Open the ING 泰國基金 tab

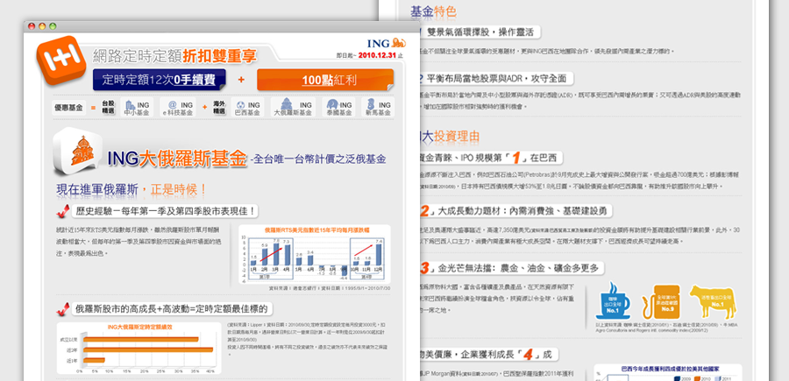coord(338,108)
